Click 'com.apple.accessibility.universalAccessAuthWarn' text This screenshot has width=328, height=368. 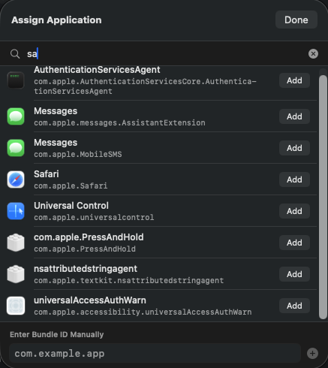coord(143,312)
